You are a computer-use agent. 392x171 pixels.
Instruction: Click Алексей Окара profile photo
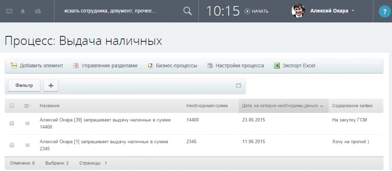[298, 11]
